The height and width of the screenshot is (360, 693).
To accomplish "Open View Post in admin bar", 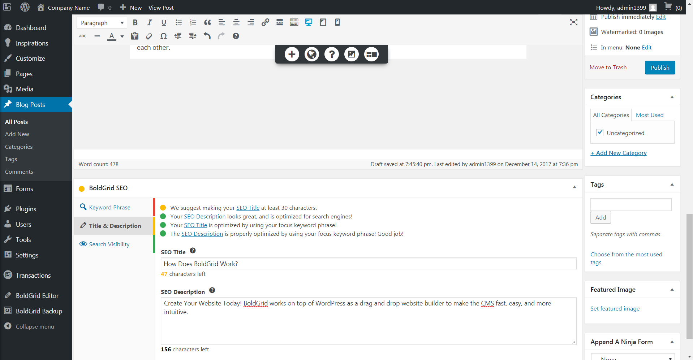I will pyautogui.click(x=161, y=8).
